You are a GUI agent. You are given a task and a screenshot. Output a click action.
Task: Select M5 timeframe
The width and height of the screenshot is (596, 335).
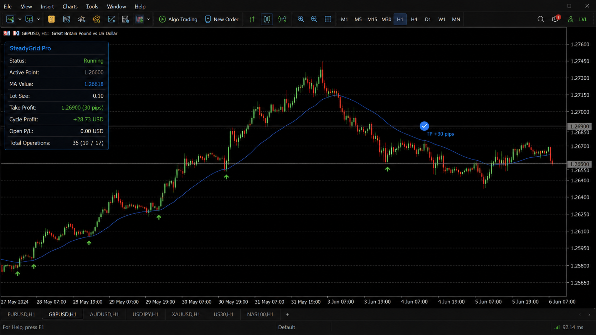(x=358, y=19)
